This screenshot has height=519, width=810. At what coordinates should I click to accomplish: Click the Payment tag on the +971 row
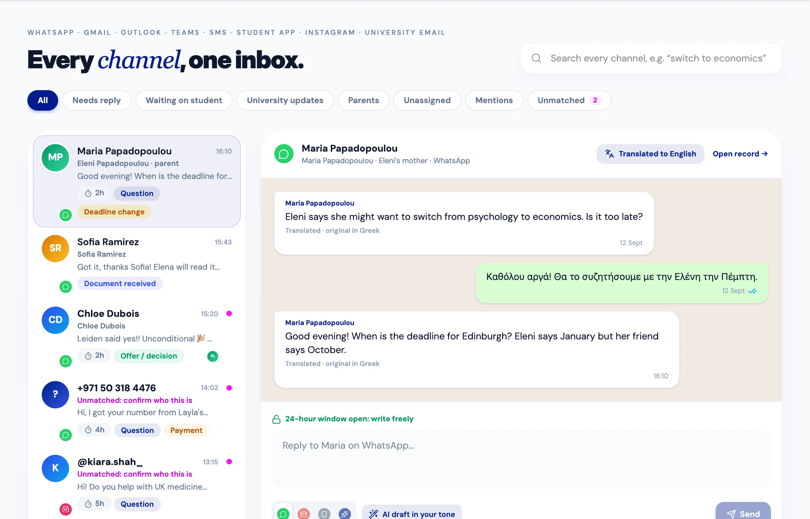pos(186,430)
